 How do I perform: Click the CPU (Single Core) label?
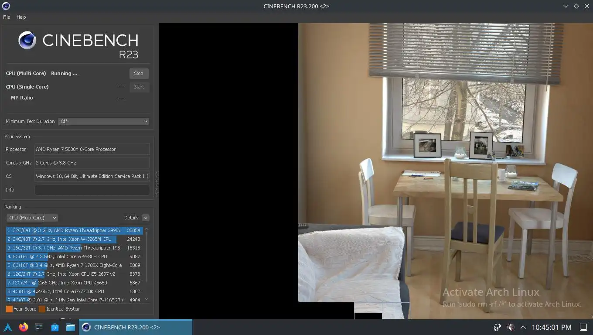pos(27,87)
